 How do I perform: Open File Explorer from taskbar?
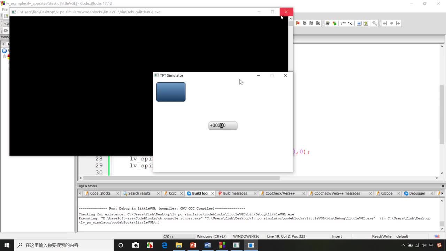179,245
